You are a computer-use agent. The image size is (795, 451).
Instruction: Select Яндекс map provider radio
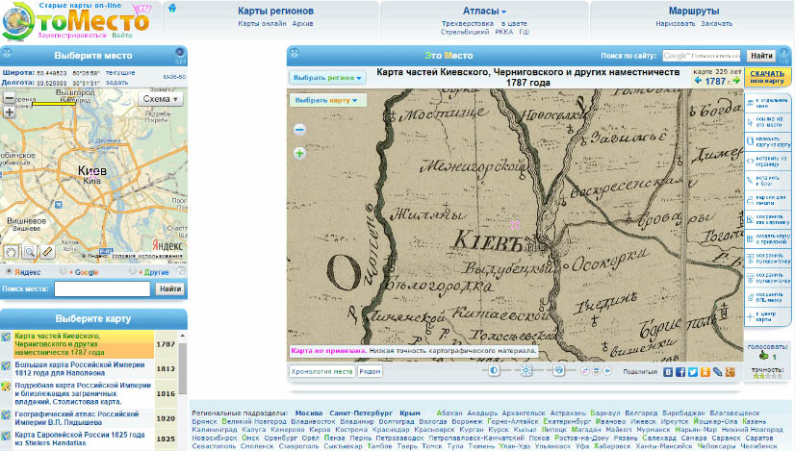click(9, 271)
